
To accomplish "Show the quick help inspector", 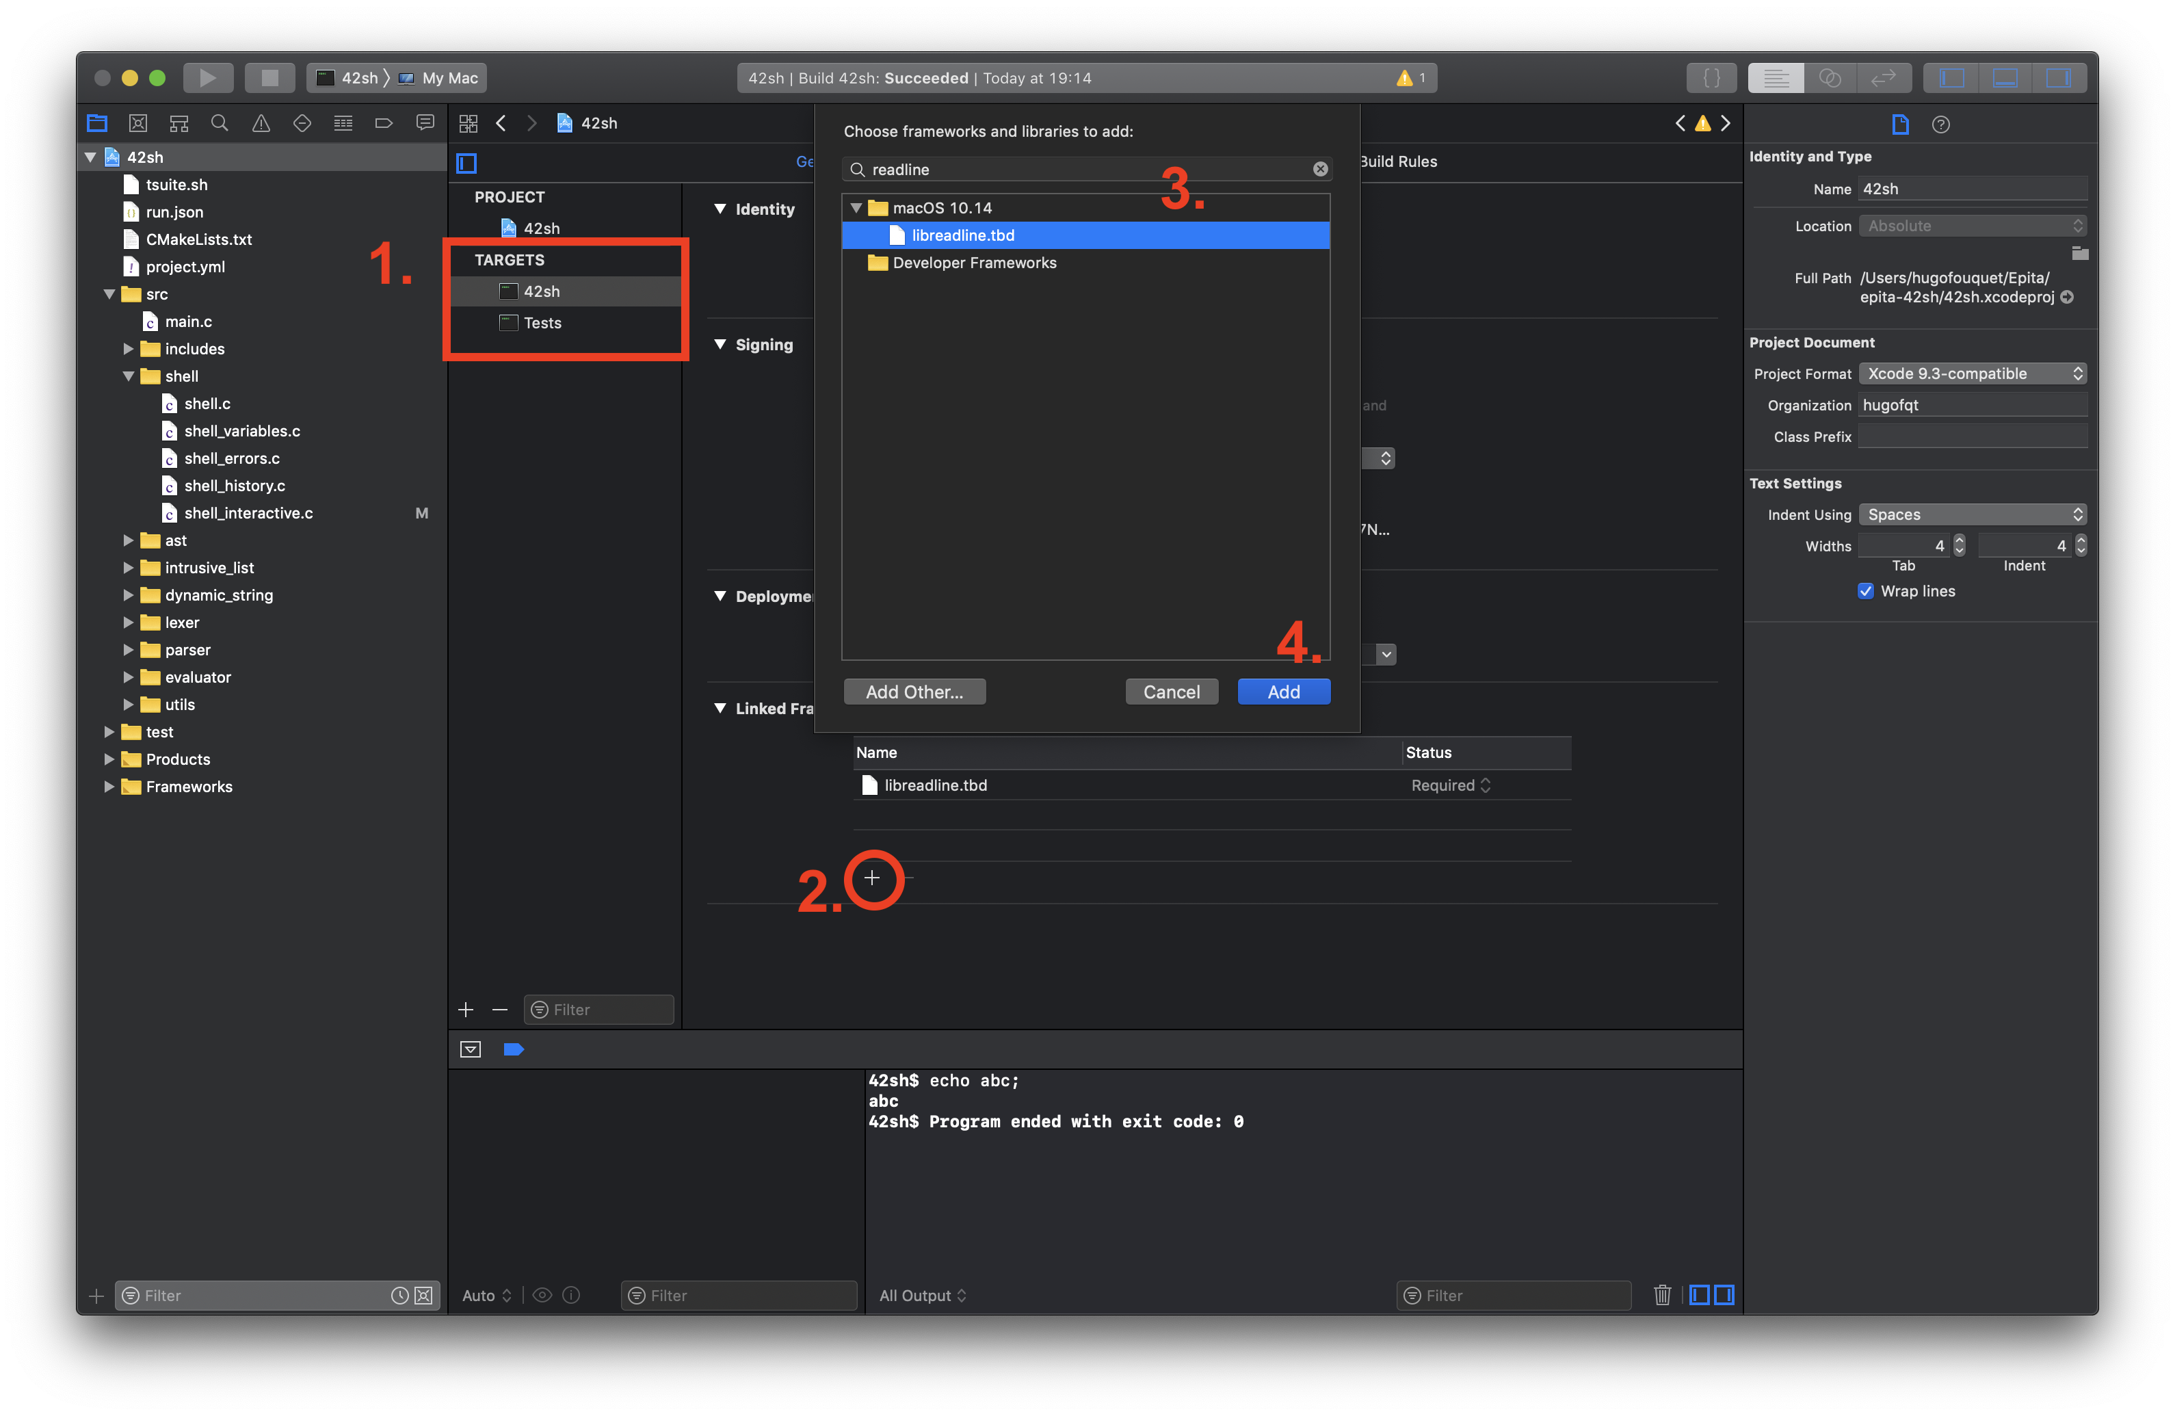I will (x=1941, y=124).
